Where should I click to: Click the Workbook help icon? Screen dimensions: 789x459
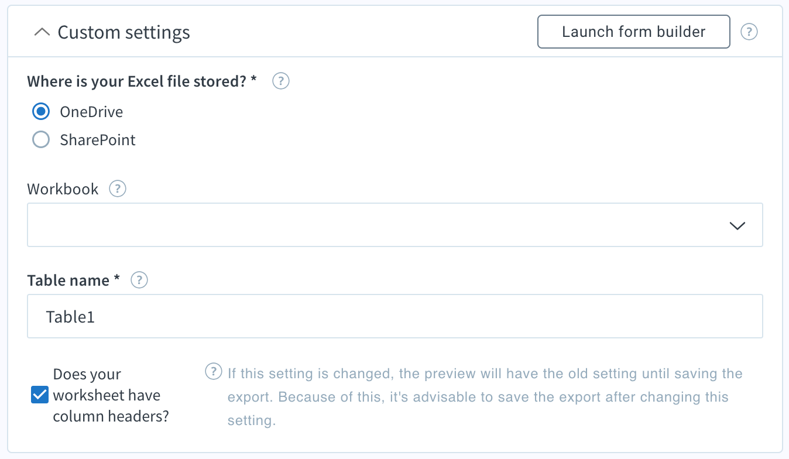(x=118, y=189)
